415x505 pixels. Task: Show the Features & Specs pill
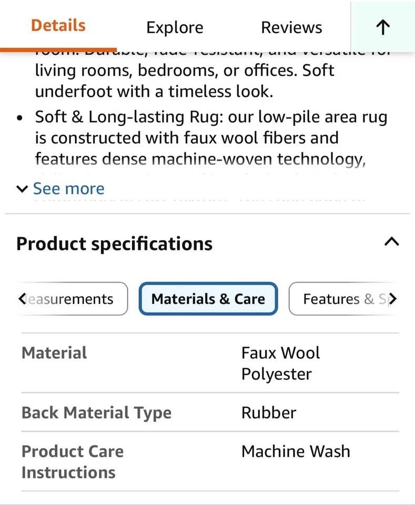342,299
